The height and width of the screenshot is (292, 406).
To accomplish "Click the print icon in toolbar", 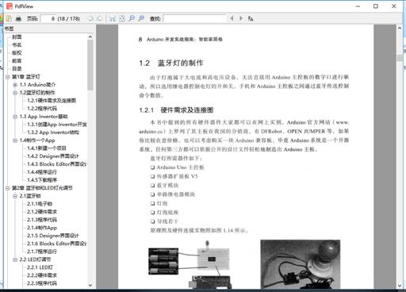I will (18, 18).
